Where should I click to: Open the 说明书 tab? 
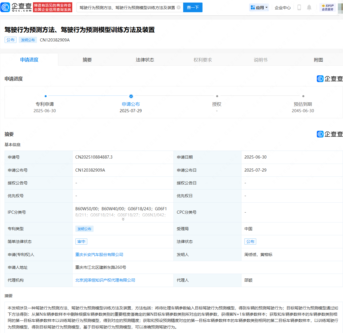click(261, 60)
